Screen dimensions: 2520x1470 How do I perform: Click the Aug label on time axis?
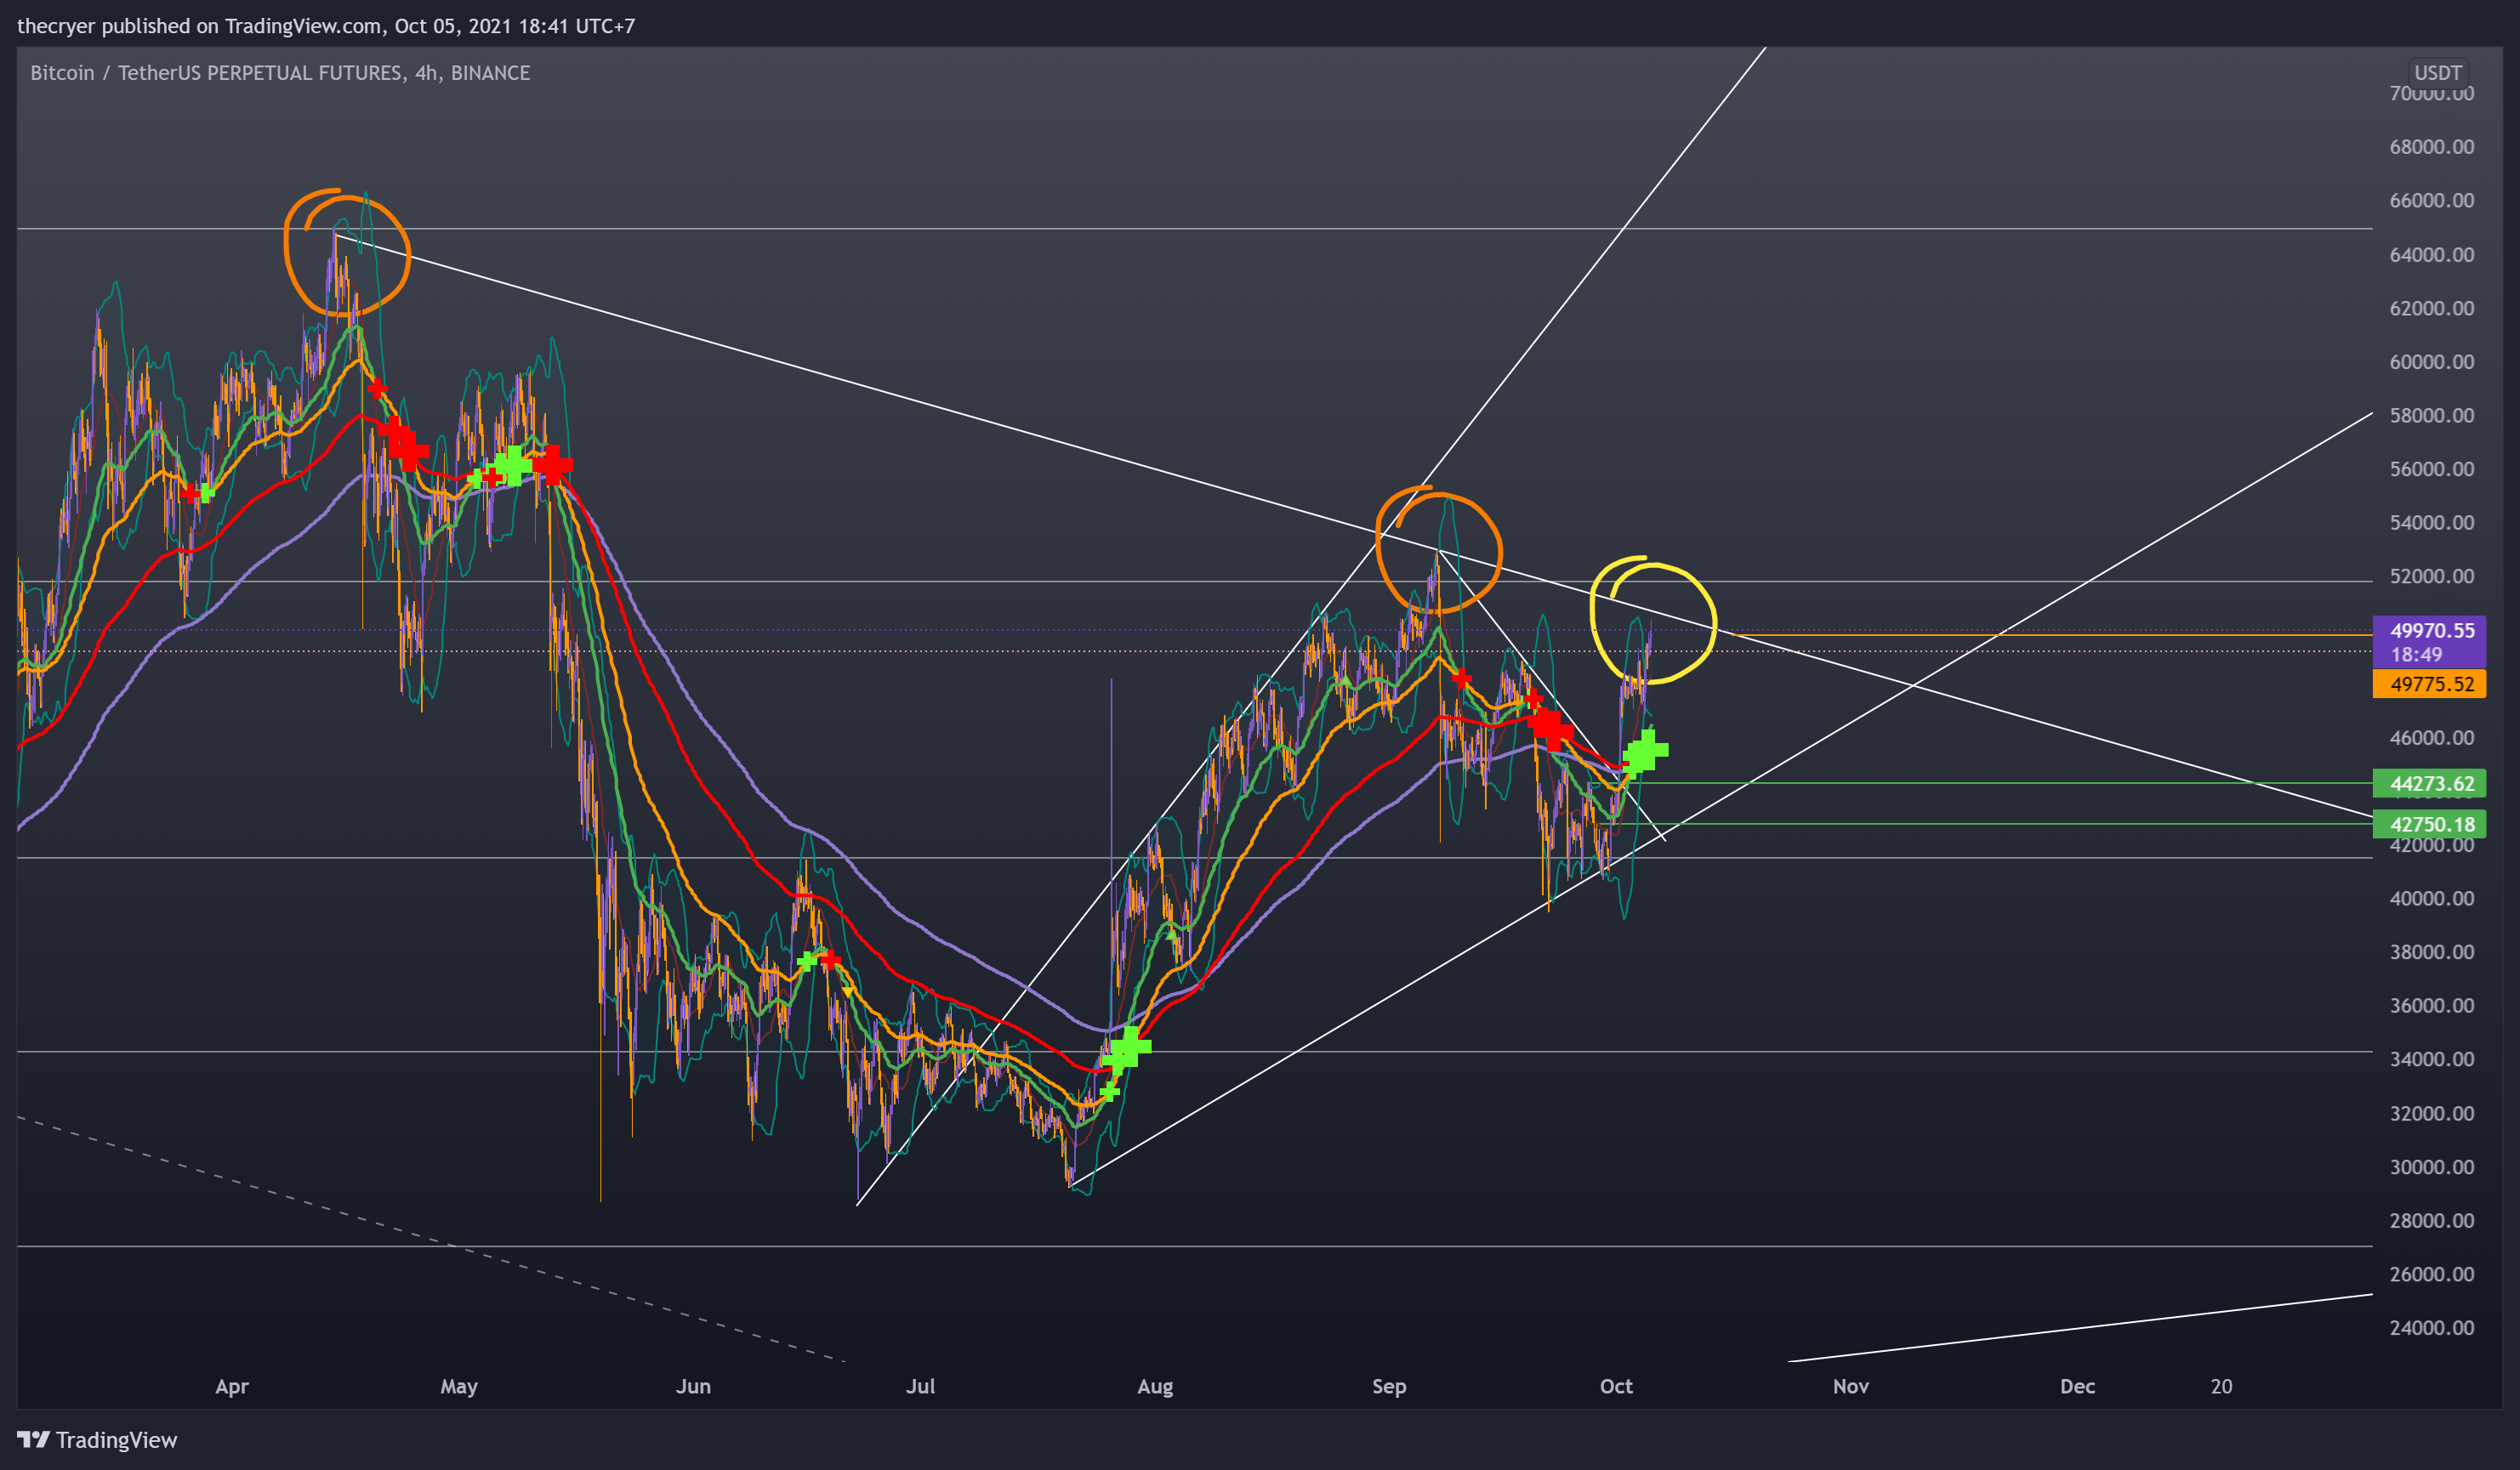click(1155, 1386)
